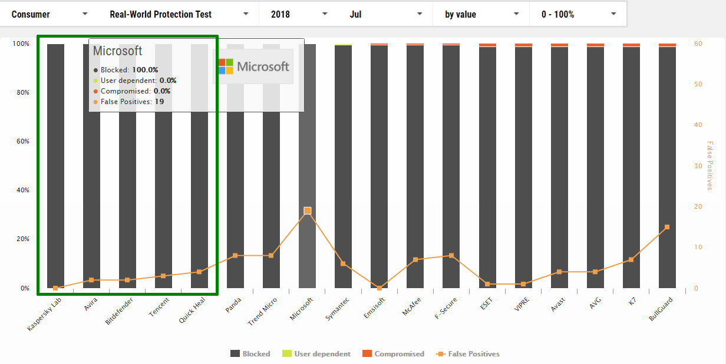
Task: Toggle the Compromised legend label
Action: (x=400, y=354)
